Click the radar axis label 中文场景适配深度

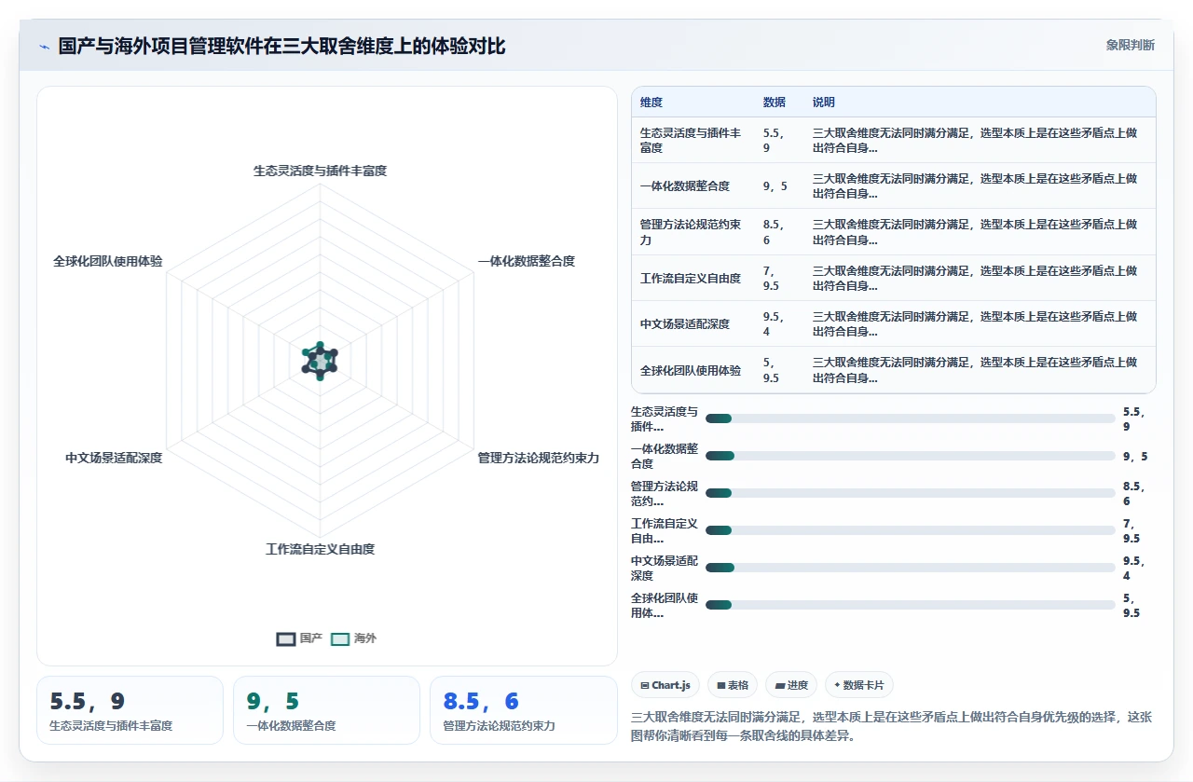tap(114, 458)
